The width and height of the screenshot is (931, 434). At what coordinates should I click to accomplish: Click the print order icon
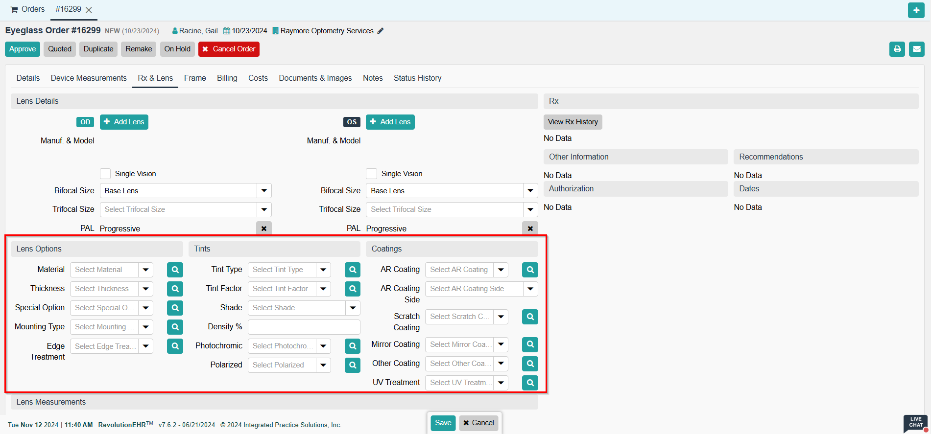click(897, 49)
